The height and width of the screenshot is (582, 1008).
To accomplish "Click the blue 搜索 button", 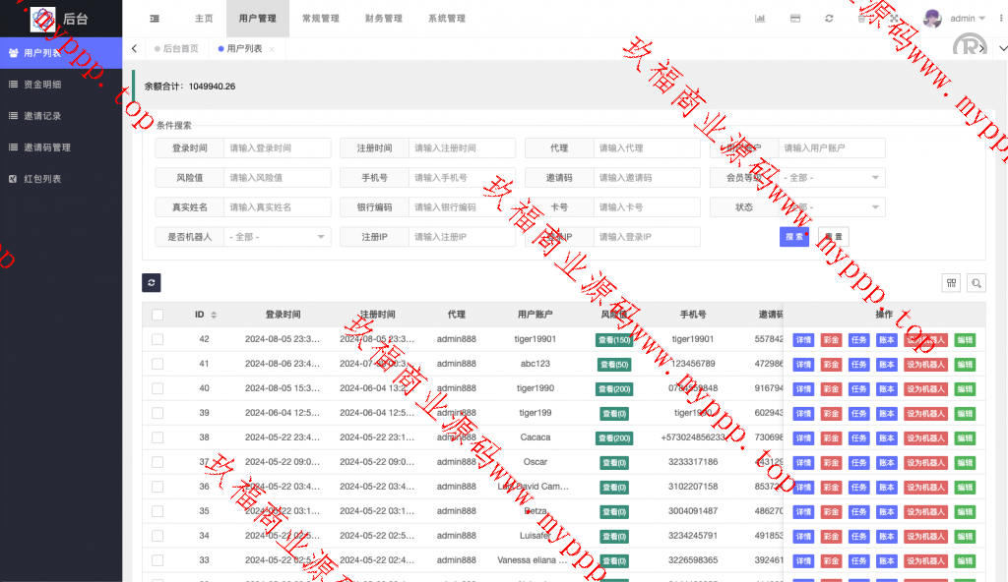I will coord(793,237).
